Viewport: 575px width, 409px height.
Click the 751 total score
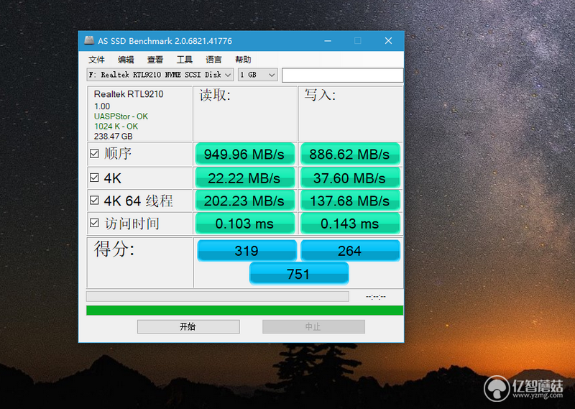coord(298,274)
